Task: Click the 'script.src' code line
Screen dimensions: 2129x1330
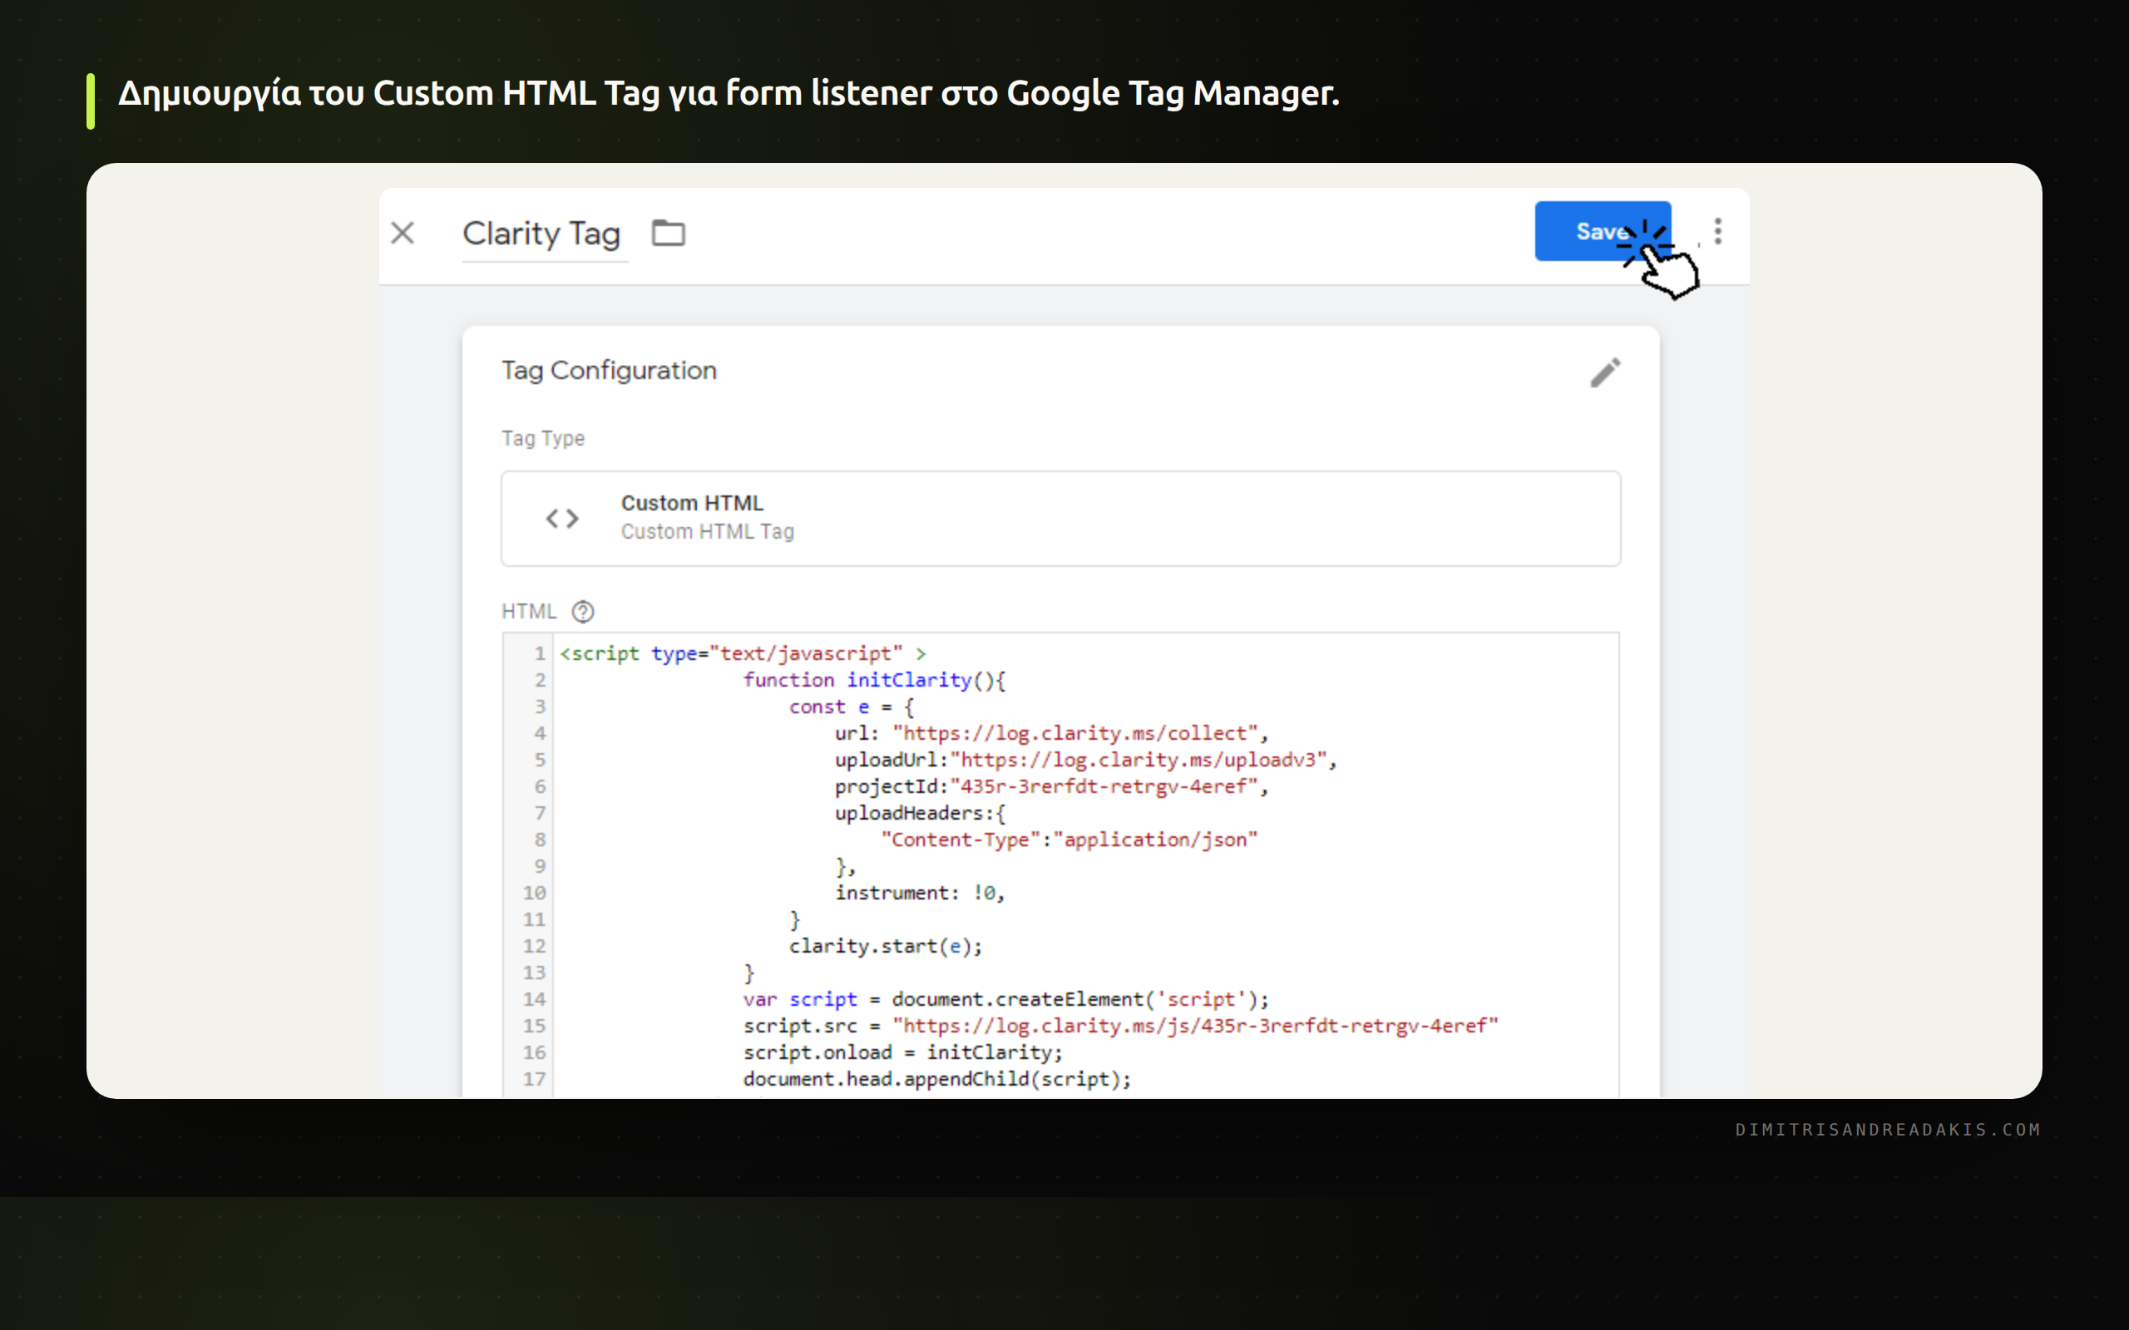Action: 1120,1026
